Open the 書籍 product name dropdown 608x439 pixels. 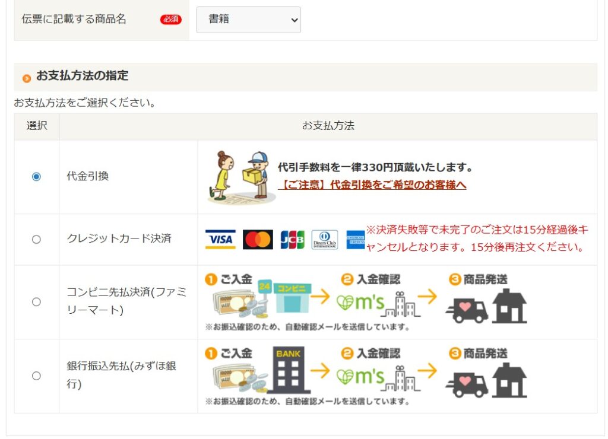click(x=248, y=20)
